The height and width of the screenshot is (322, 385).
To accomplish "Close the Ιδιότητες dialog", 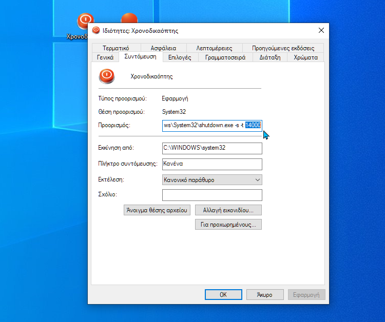I will (x=321, y=30).
